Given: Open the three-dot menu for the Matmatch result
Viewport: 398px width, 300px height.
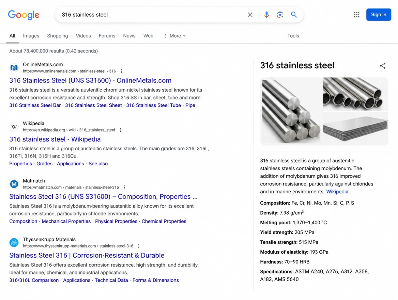Looking at the screenshot, I should 124,187.
